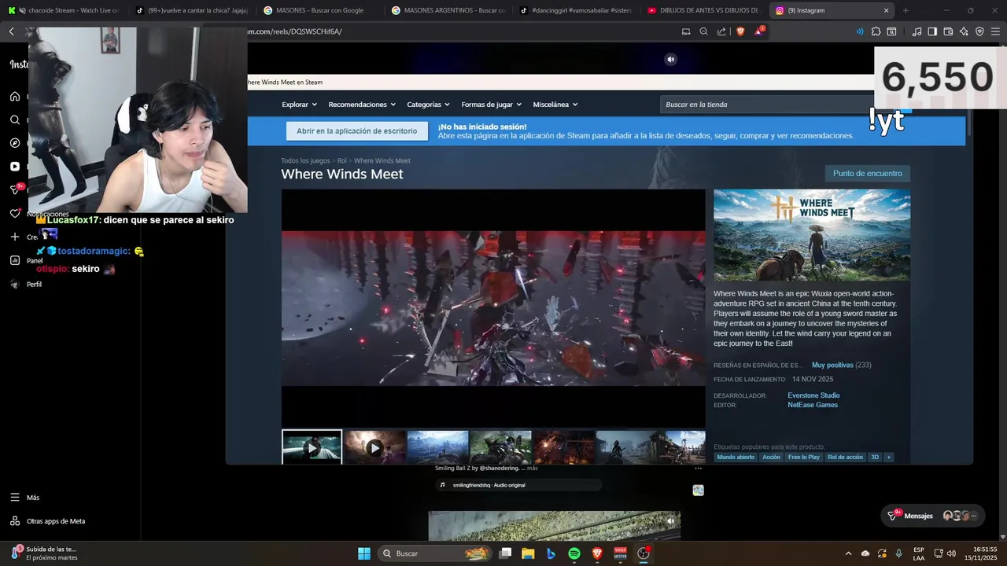The height and width of the screenshot is (566, 1007).
Task: Click the three-dots options under the reel
Action: tap(698, 469)
